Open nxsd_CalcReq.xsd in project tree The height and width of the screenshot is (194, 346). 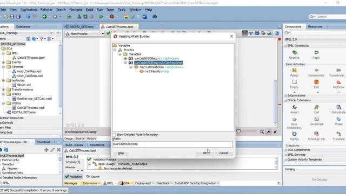[29, 71]
